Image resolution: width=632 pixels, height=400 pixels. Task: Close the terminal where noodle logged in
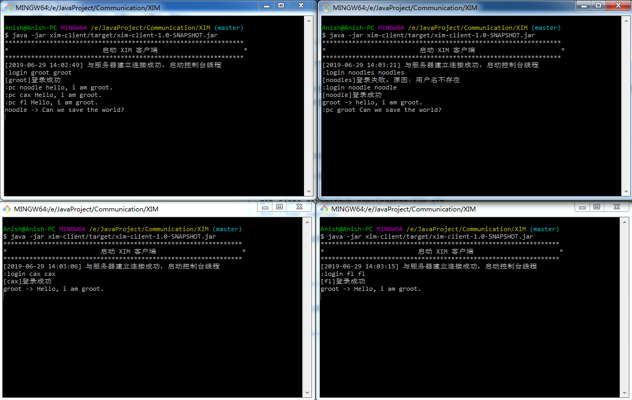[x=618, y=6]
